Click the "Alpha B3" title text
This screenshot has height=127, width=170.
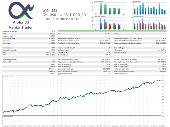coord(21,22)
